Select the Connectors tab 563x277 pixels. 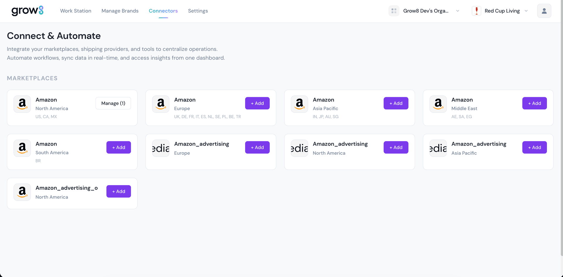click(163, 11)
